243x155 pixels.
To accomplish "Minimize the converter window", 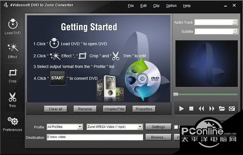I will click(226, 6).
